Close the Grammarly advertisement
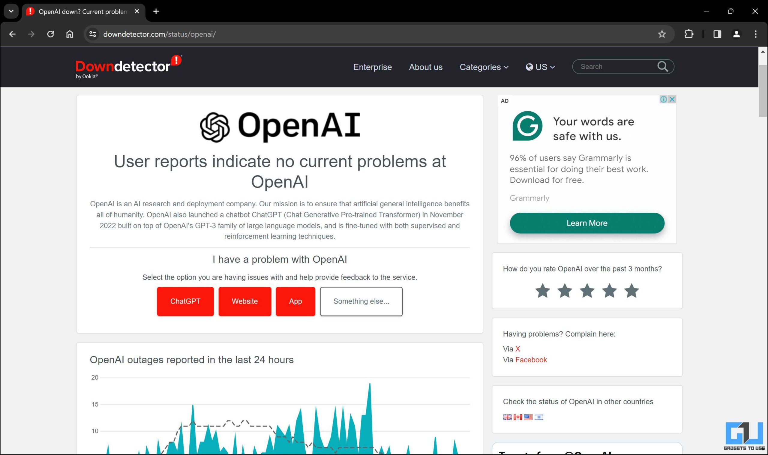 coord(672,99)
